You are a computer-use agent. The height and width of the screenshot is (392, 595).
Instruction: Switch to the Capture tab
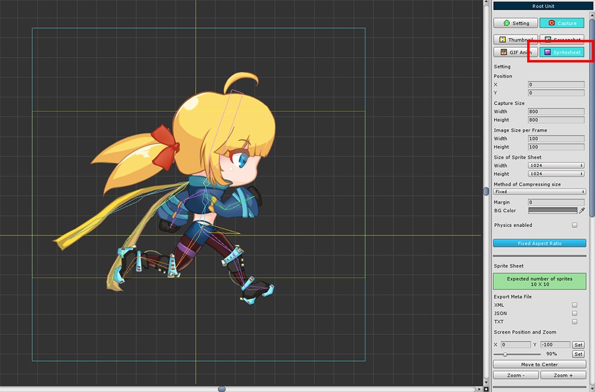tap(562, 23)
